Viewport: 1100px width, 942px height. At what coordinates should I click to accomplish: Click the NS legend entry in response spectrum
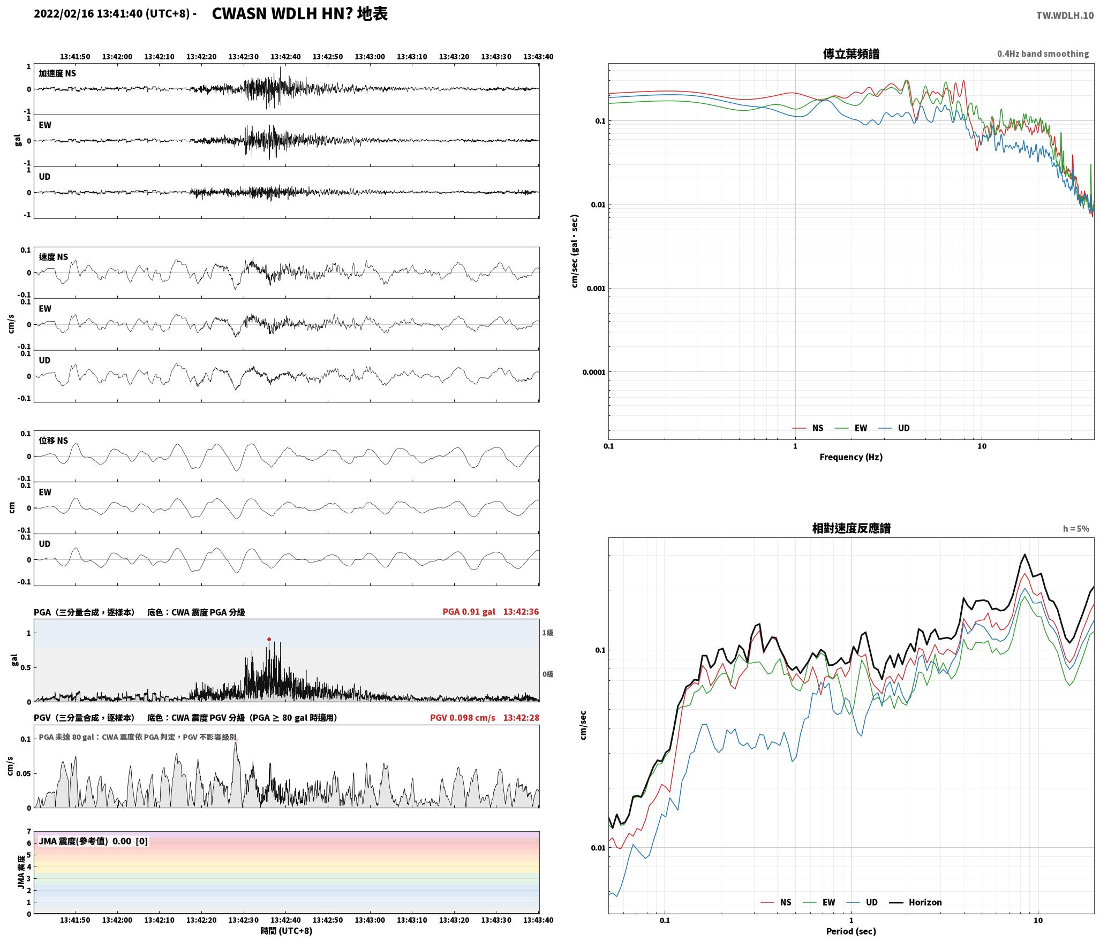(x=776, y=902)
